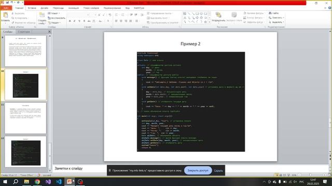332x186 pixels.
Task: Select slide 12 thumbnail
Action: (25, 151)
